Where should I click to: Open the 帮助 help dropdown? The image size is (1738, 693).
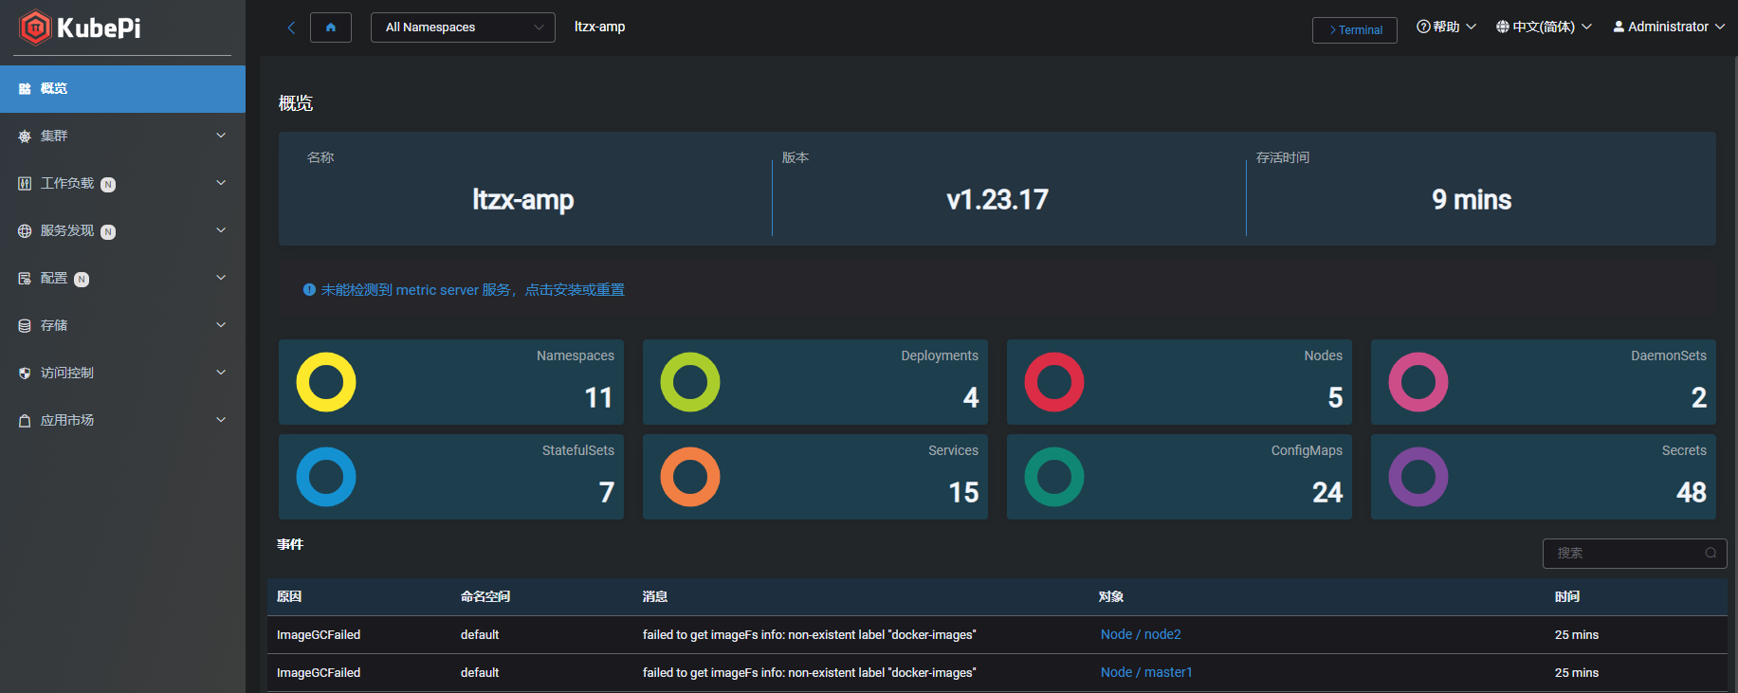point(1447,27)
